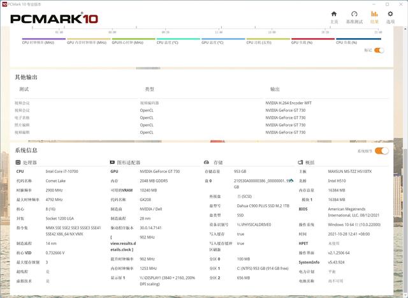Click driver version 30.0.14.7141
Viewport: 408px width, 298px height.
pos(150,228)
